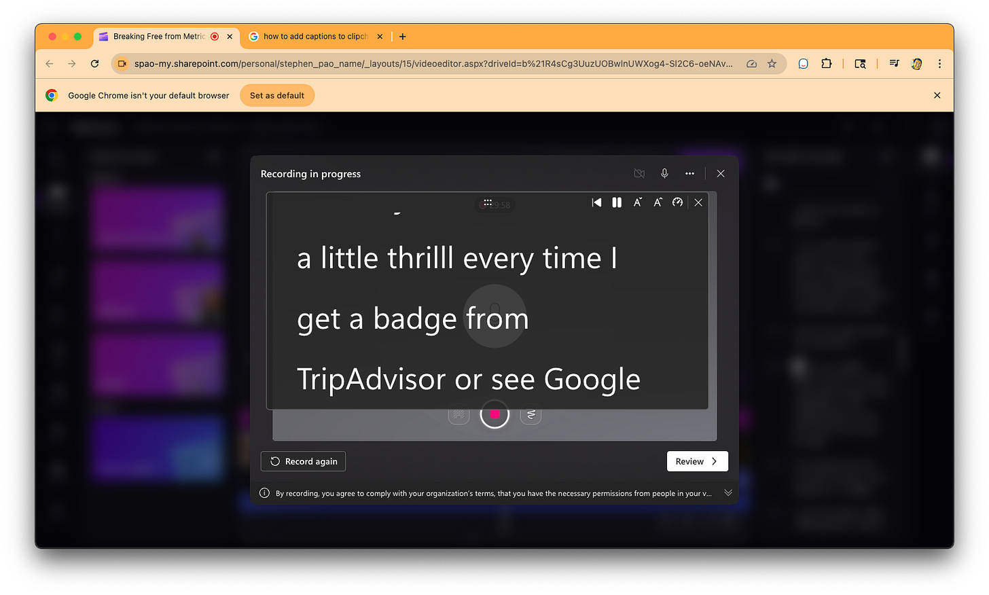This screenshot has width=989, height=595.
Task: Click the 'TripAdvisor or see Google' script line
Action: click(x=469, y=379)
